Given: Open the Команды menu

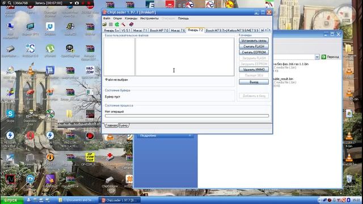Looking at the screenshot, I should 131,18.
